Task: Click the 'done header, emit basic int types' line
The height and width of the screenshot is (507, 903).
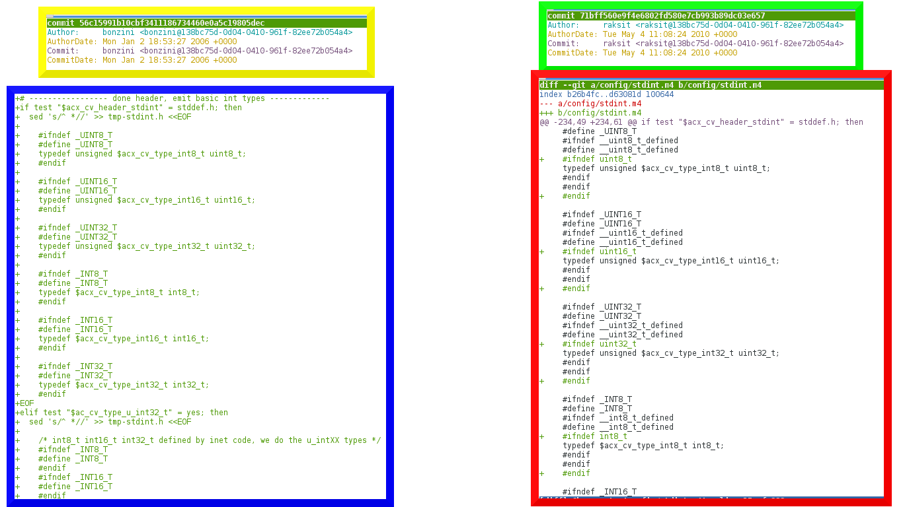Action: pyautogui.click(x=173, y=98)
